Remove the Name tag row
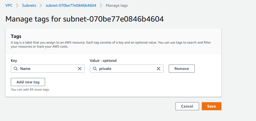 182,69
